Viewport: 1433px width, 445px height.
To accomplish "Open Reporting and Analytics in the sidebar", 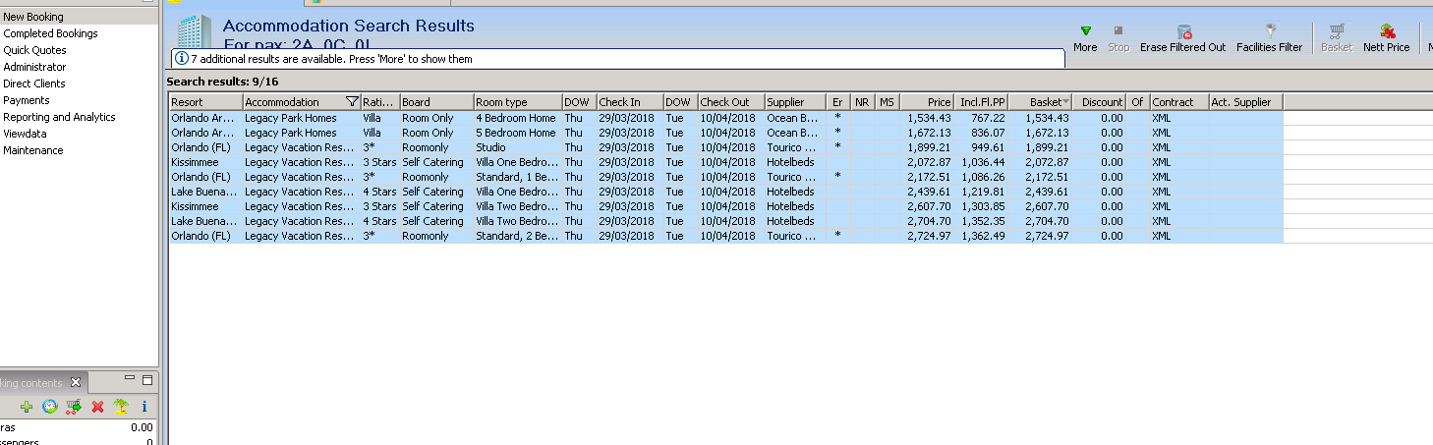I will pos(59,117).
